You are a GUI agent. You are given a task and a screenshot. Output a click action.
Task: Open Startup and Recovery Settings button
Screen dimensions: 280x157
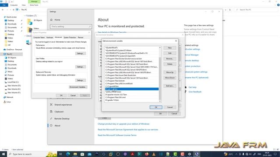80,80
